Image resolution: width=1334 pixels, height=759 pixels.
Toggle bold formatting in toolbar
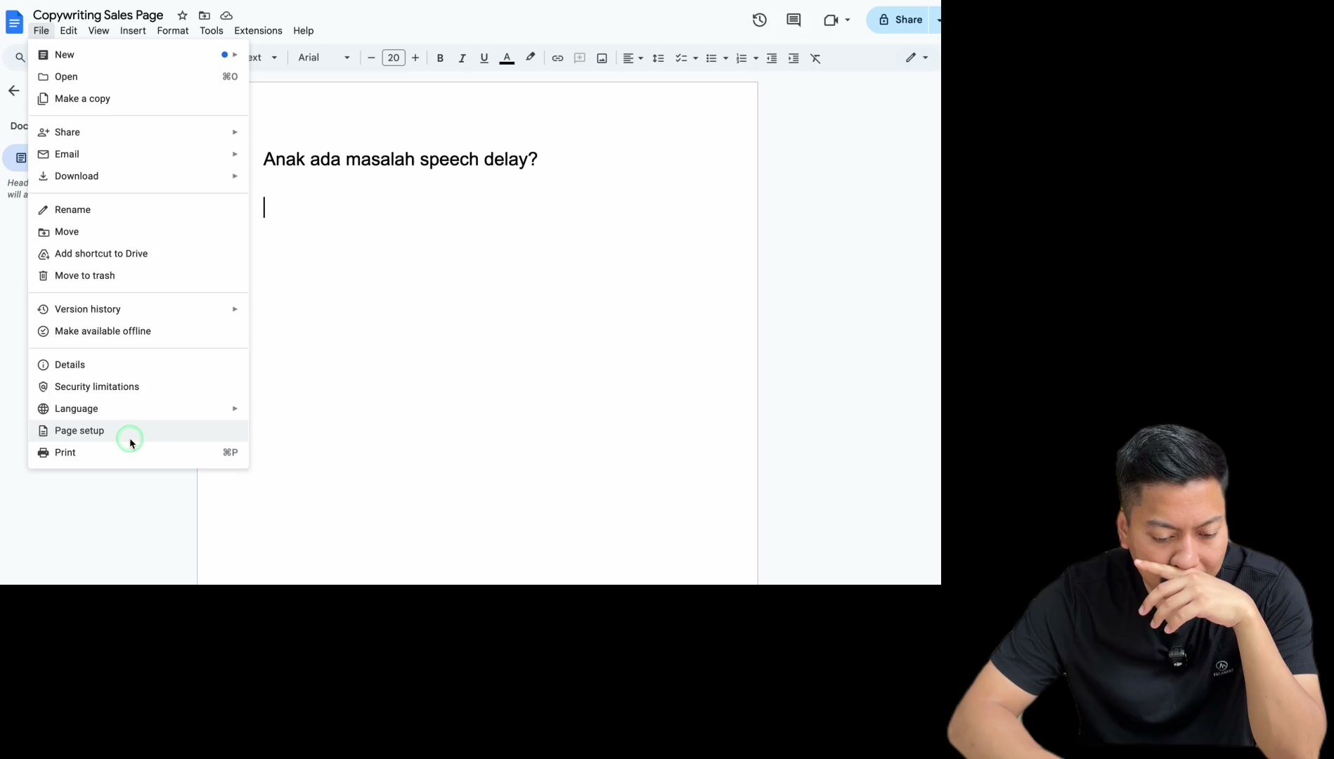click(x=440, y=58)
